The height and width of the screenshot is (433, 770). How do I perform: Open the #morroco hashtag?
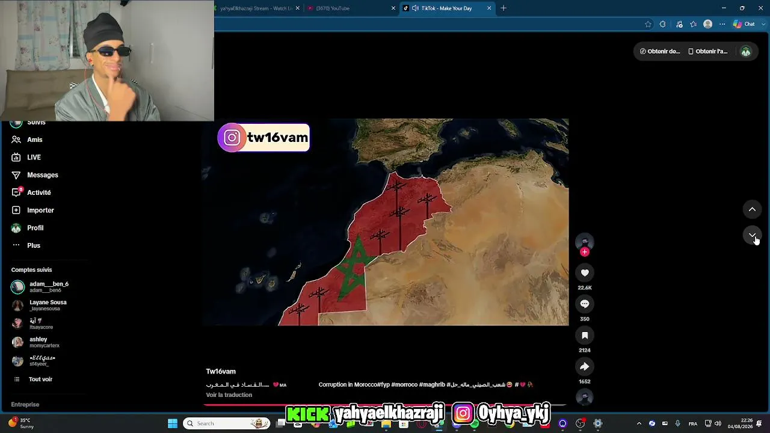(404, 385)
